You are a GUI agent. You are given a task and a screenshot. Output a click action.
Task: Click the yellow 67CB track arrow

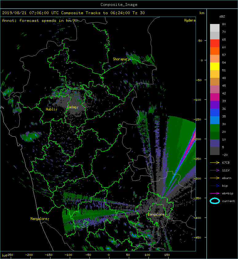[x=215, y=163]
